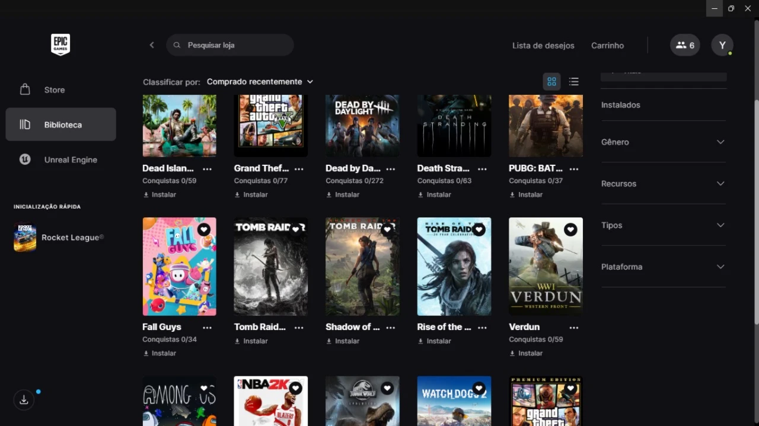Click Instalar under Grand Theft Auto
Image resolution: width=759 pixels, height=426 pixels.
pyautogui.click(x=251, y=194)
